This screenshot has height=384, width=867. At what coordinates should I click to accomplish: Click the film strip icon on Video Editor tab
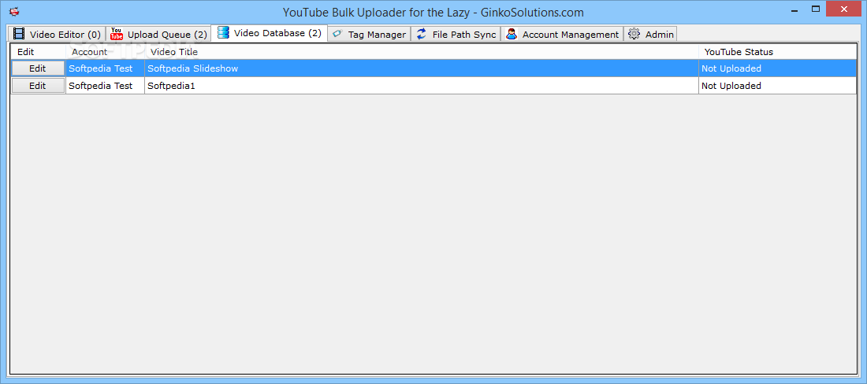point(20,34)
